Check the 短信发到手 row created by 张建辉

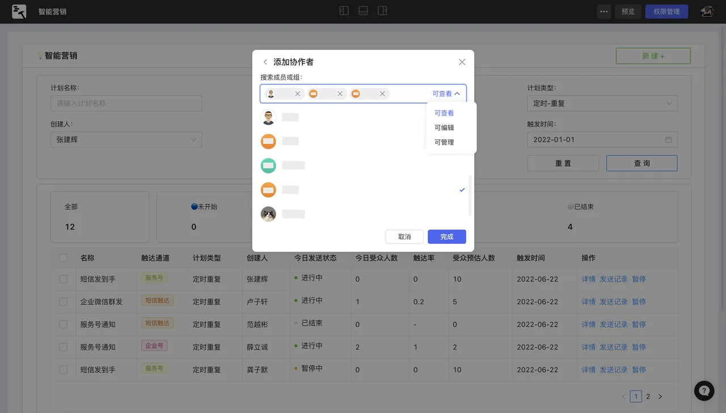click(63, 279)
